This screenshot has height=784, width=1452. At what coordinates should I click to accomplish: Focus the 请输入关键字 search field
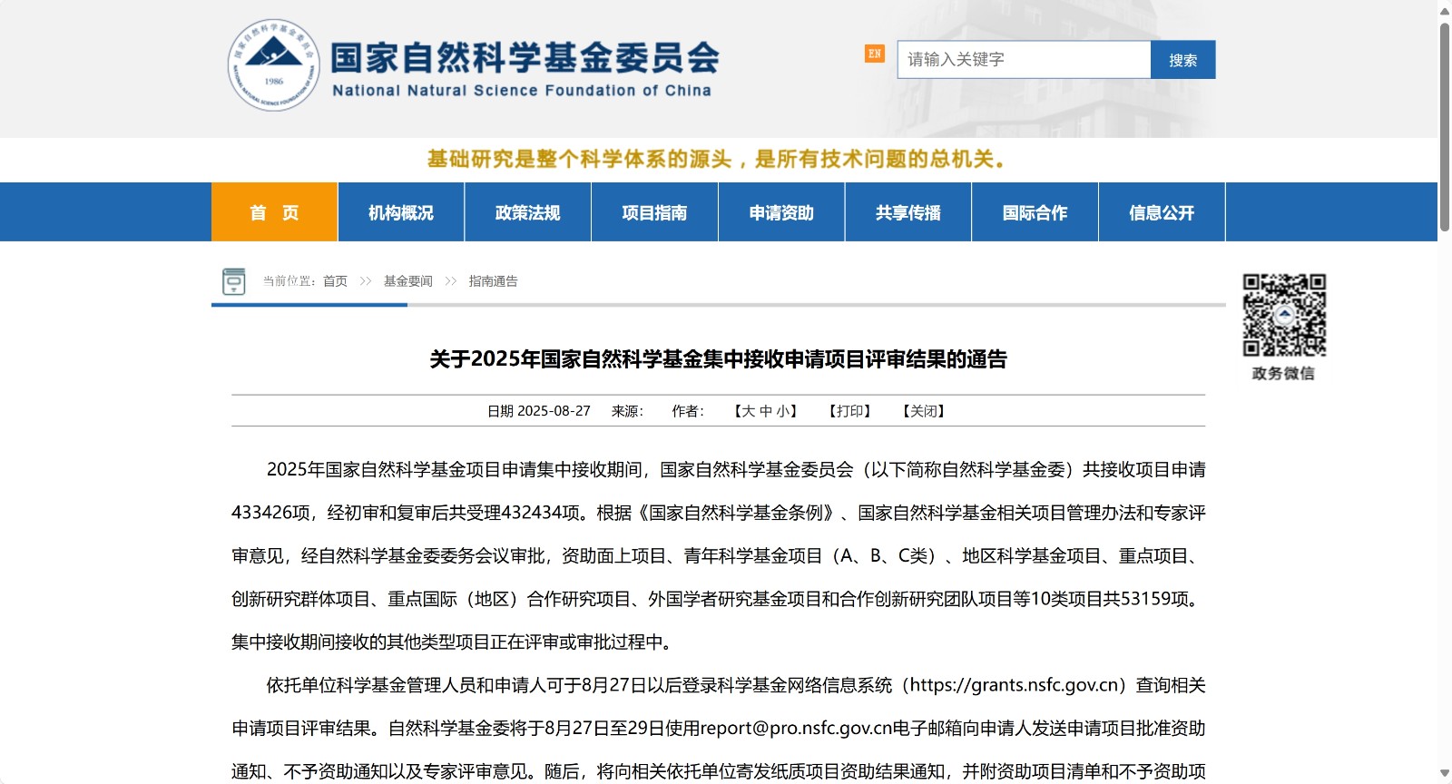[1024, 60]
